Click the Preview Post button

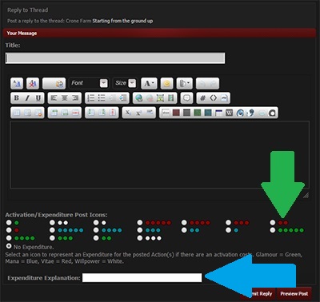pyautogui.click(x=294, y=294)
